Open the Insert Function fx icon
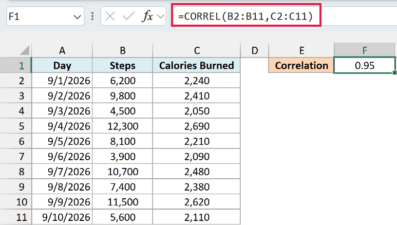The width and height of the screenshot is (397, 225). [x=147, y=16]
